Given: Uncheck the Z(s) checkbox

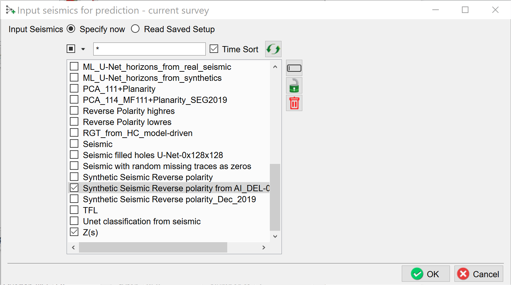Looking at the screenshot, I should point(74,232).
